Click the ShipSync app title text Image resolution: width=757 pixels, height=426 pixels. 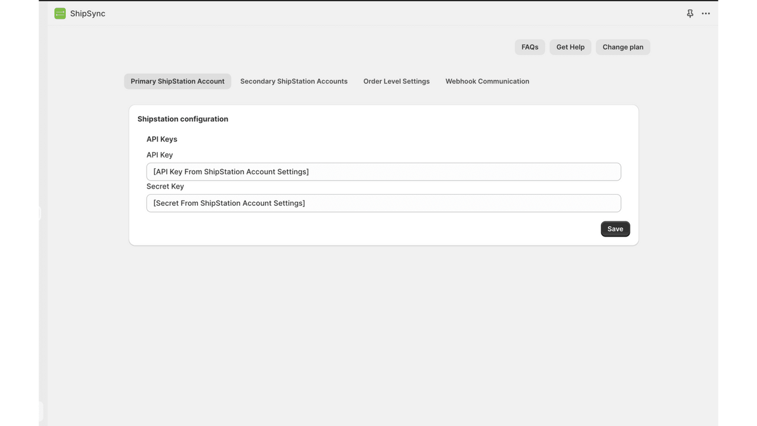coord(88,14)
